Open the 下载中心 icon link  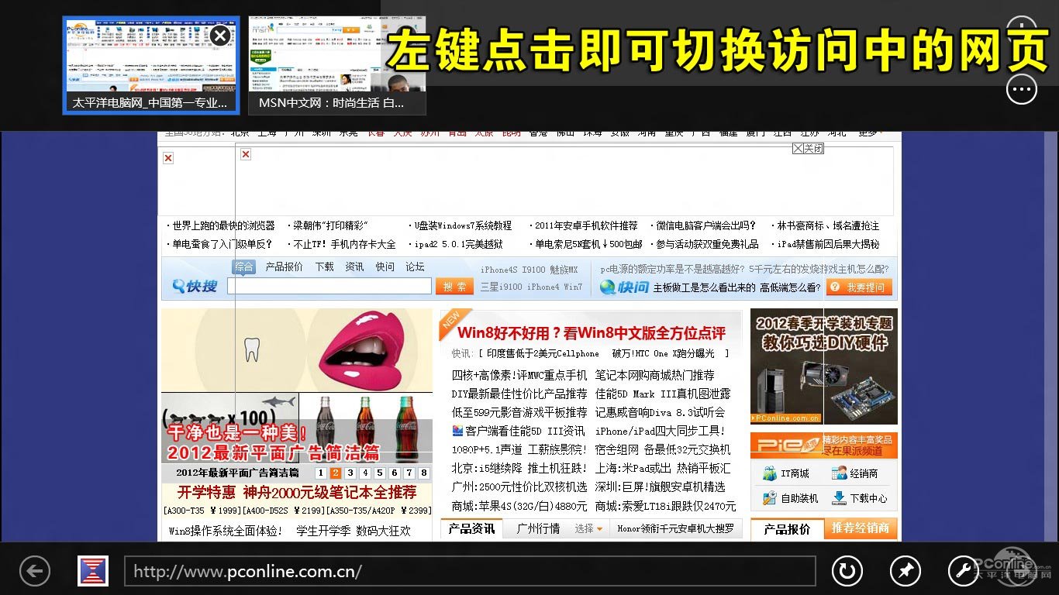(859, 498)
